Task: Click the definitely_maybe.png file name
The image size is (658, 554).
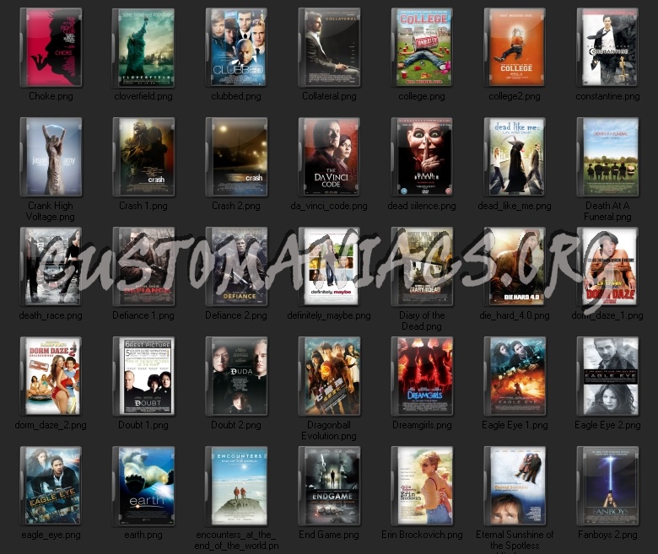Action: pyautogui.click(x=329, y=315)
